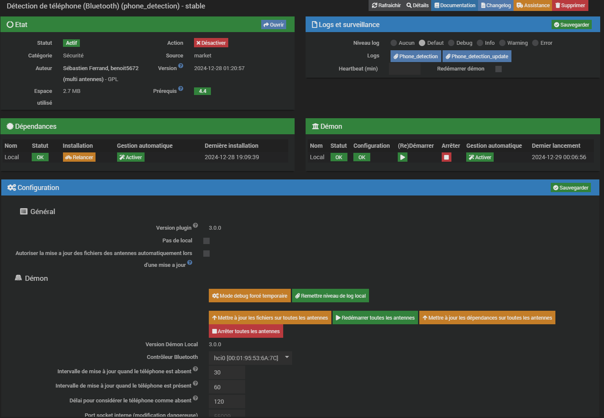Screen dimensions: 604x418
Task: Click the absent phone update interval field
Action: (x=227, y=372)
